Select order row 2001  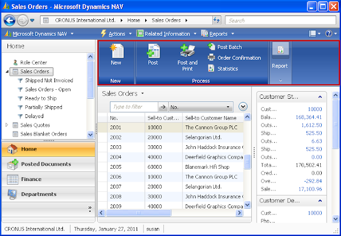click(171, 128)
